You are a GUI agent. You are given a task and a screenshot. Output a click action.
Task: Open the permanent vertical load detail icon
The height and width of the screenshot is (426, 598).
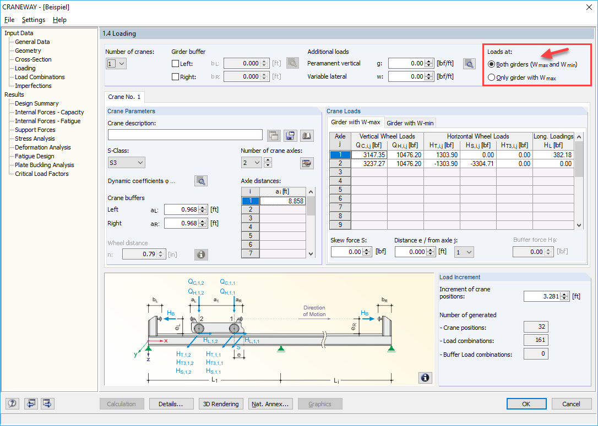(x=469, y=63)
